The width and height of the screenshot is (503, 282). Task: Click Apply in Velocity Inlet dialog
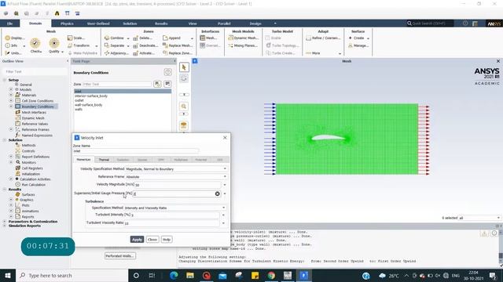pos(137,239)
